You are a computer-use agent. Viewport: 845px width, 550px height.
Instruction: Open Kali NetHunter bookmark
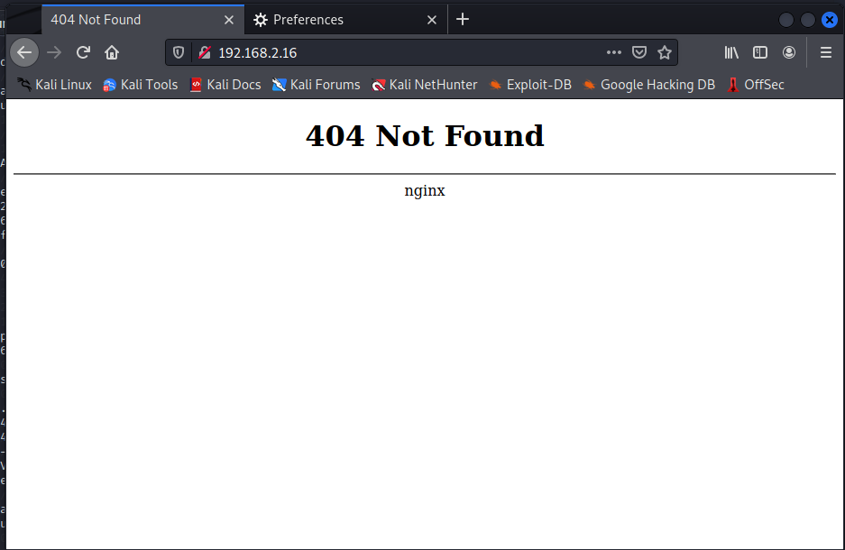tap(424, 85)
